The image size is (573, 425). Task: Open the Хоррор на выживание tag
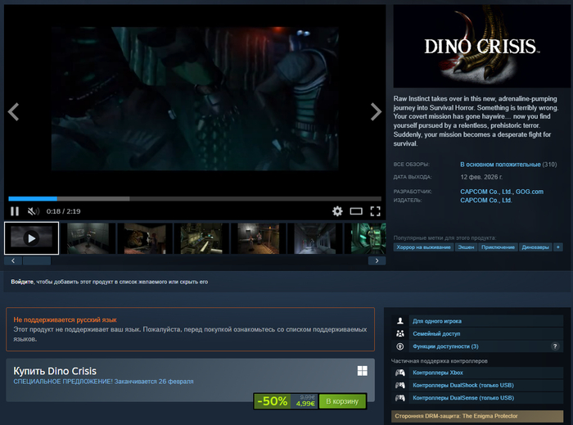[x=422, y=246]
